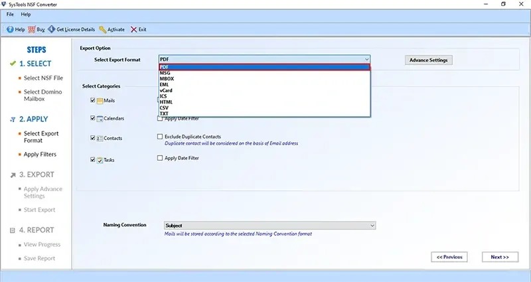Choose vCard from export format list
This screenshot has width=531, height=282.
point(264,90)
